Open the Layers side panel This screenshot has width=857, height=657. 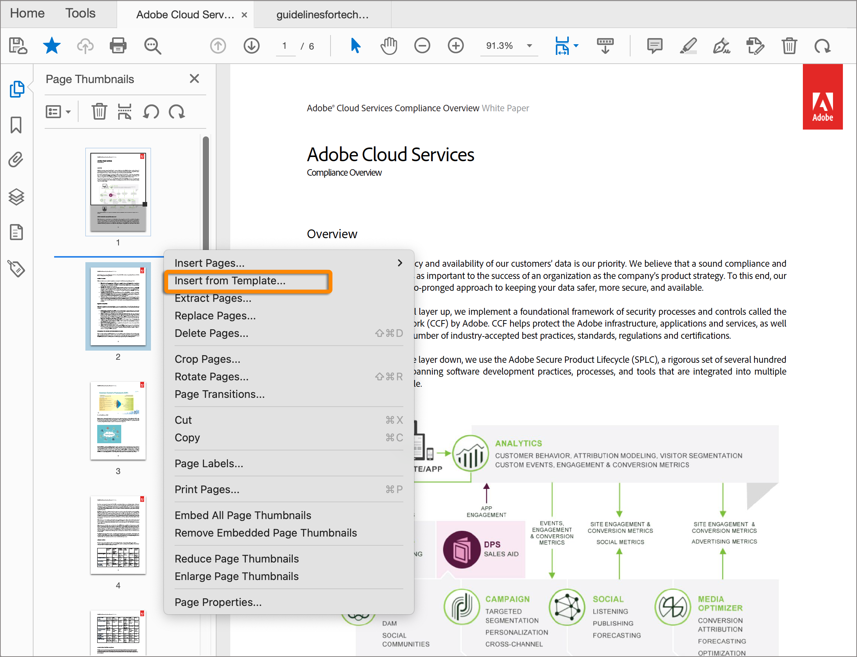click(16, 196)
